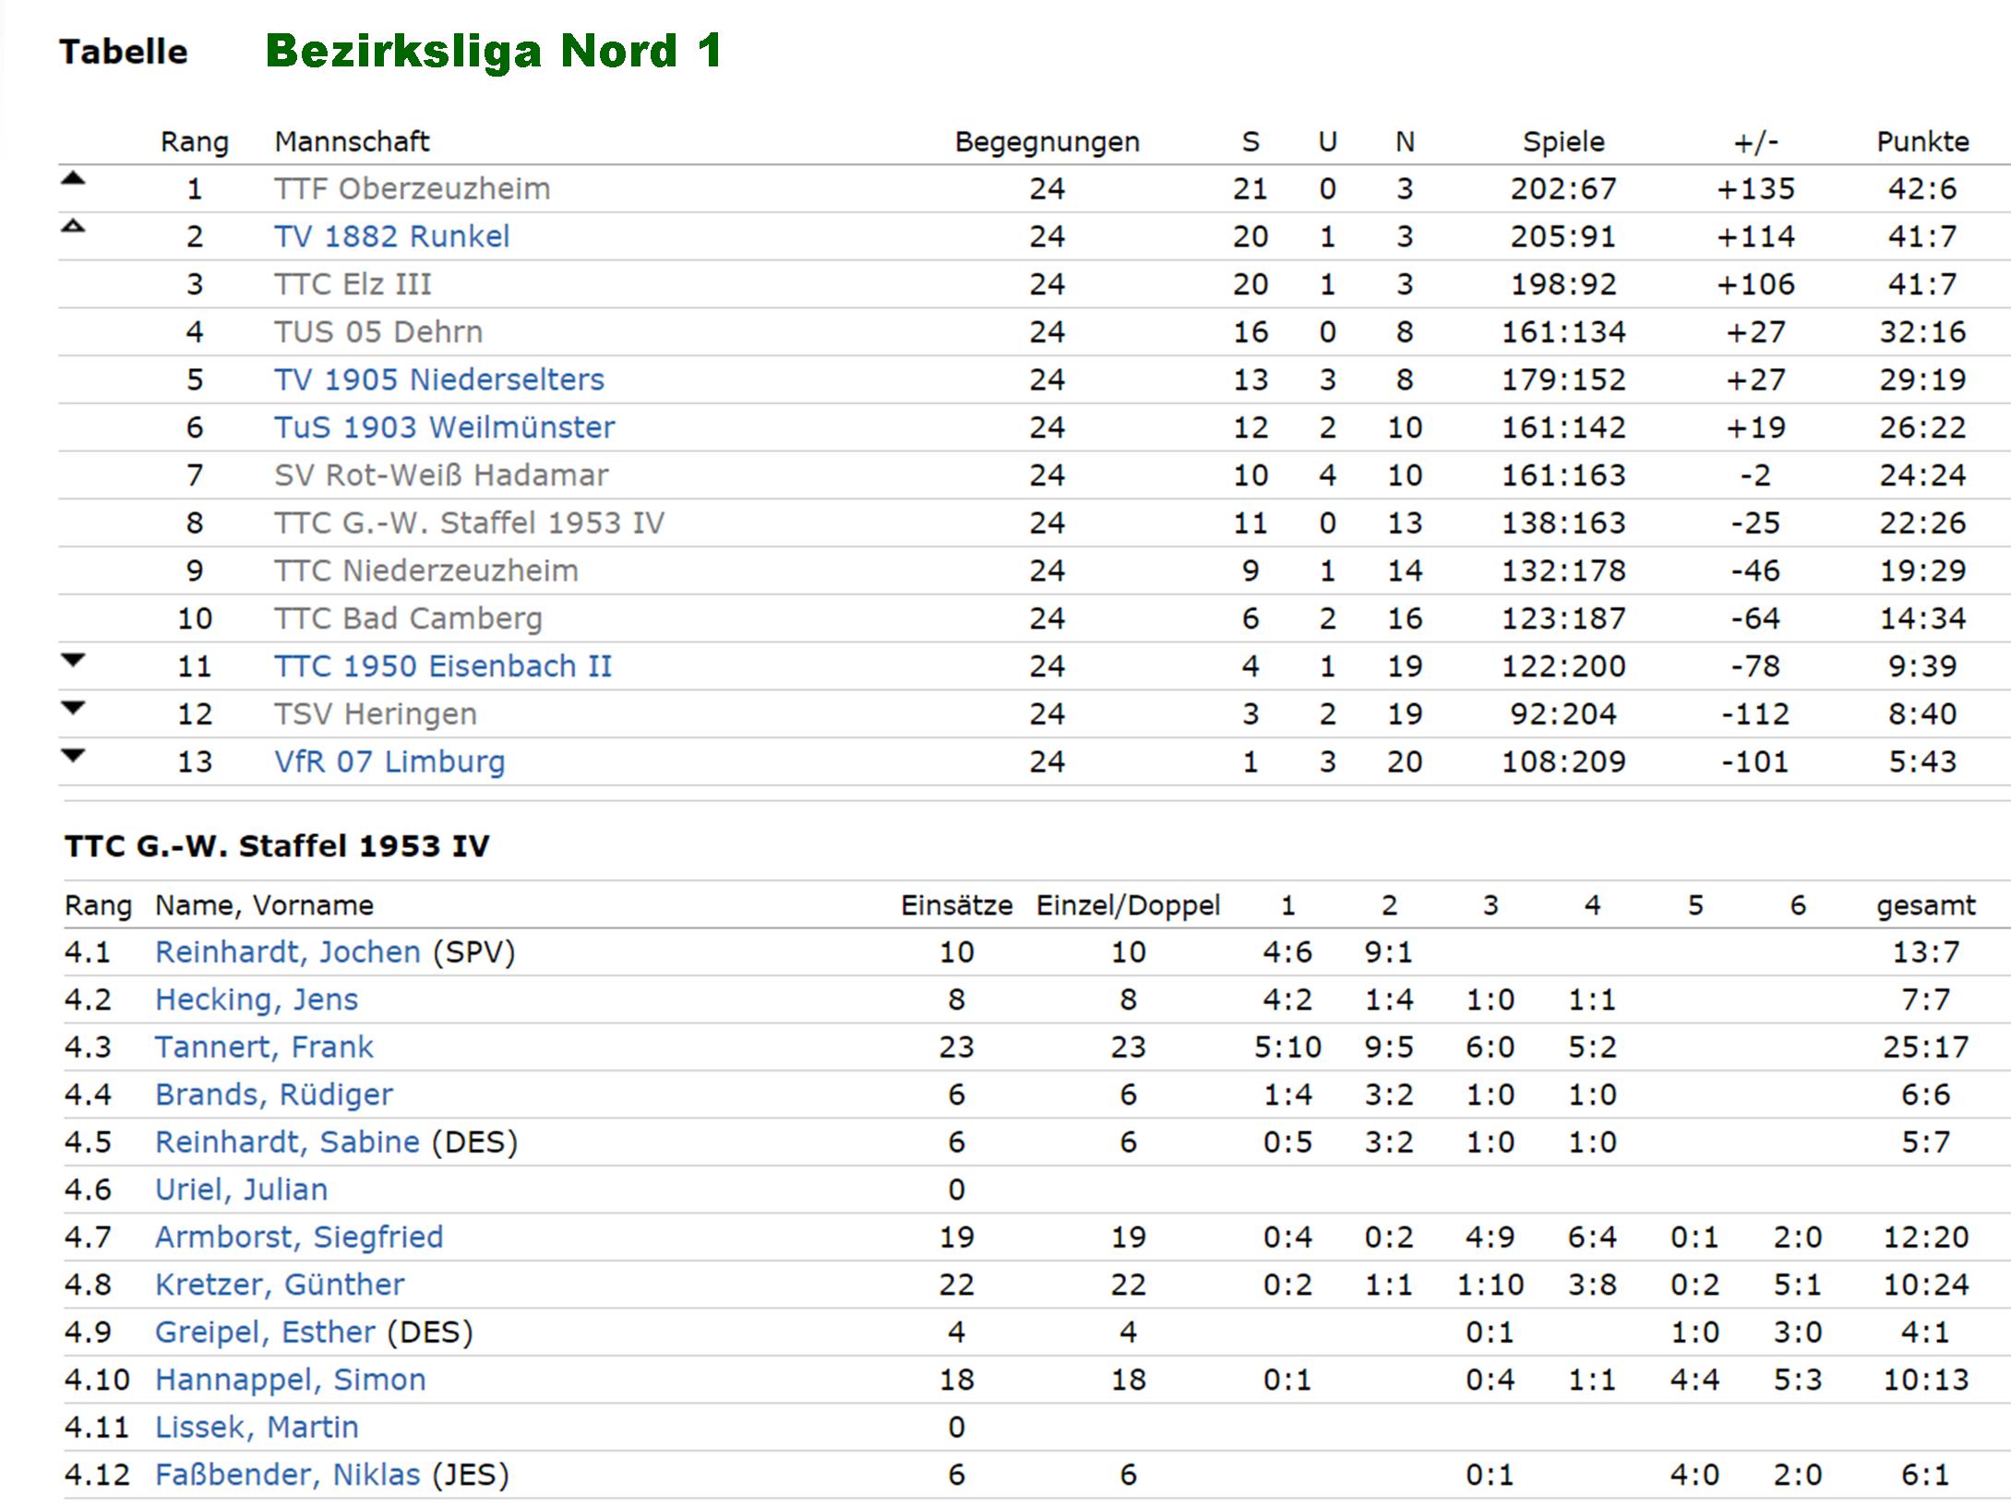This screenshot has height=1507, width=2011.
Task: Open player Lissek, Martin profile link
Action: coord(257,1428)
